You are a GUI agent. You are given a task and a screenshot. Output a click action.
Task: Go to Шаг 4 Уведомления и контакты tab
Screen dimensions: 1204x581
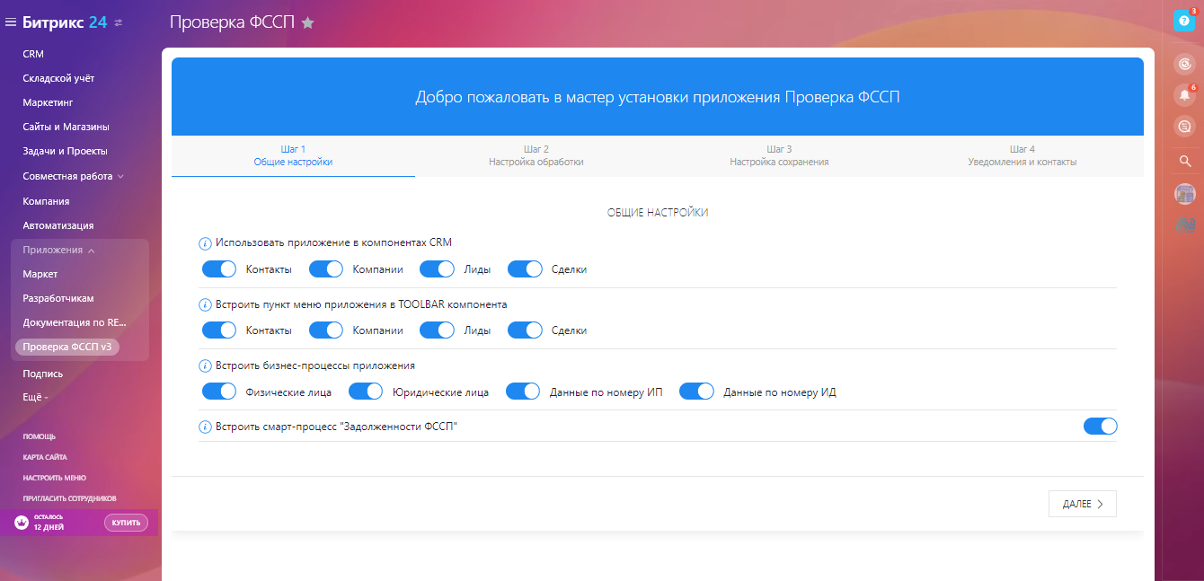pos(1023,155)
